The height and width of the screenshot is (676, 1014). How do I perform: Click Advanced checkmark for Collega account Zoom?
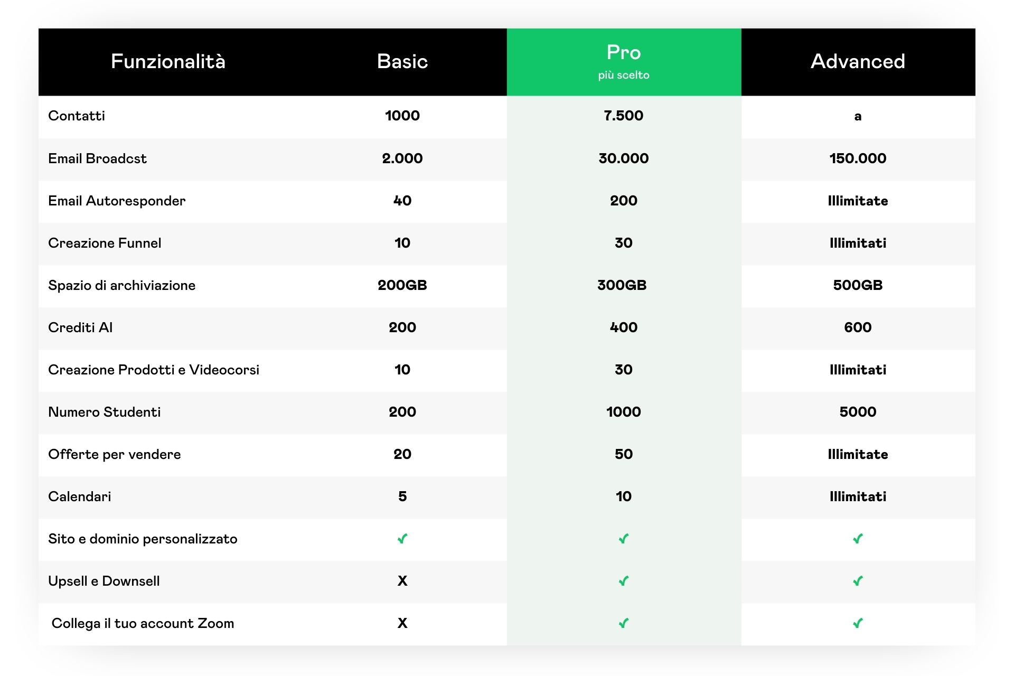[x=858, y=623]
